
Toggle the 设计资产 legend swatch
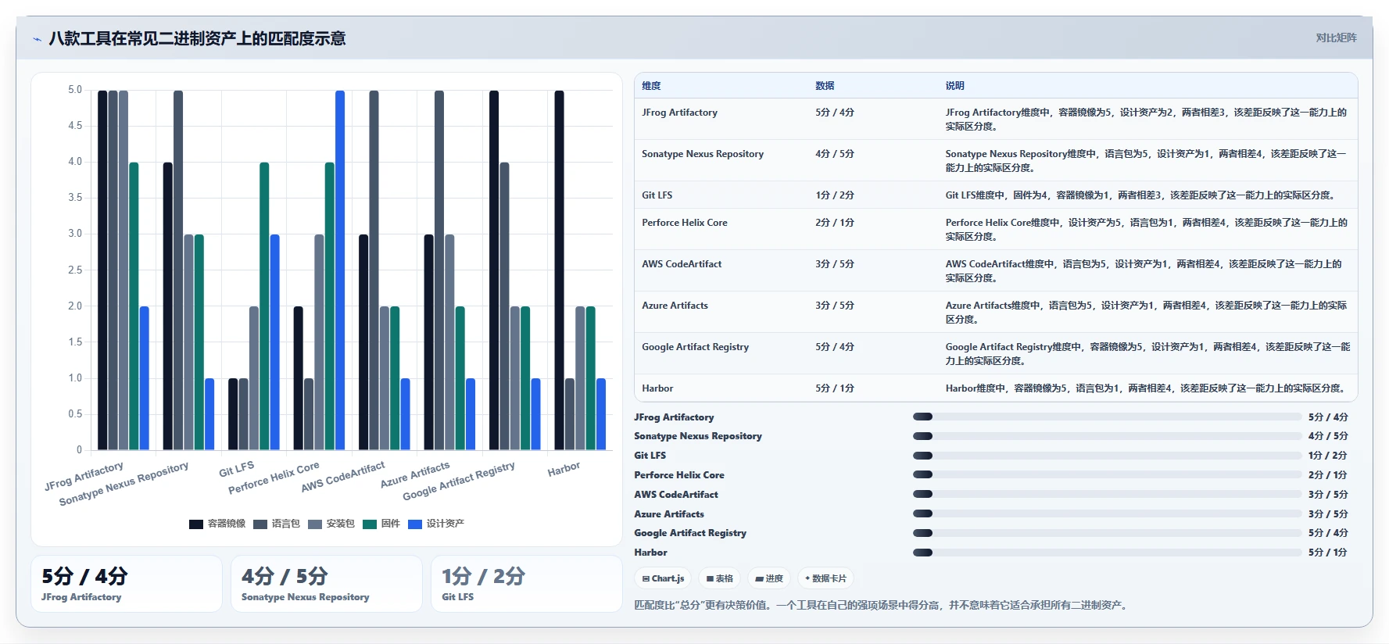tap(415, 524)
